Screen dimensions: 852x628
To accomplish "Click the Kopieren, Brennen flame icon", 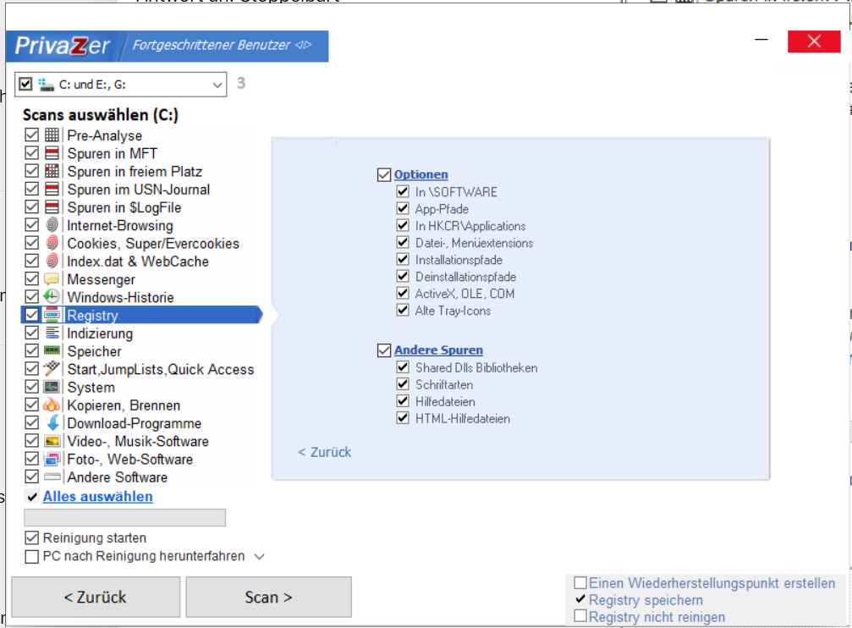I will point(52,405).
